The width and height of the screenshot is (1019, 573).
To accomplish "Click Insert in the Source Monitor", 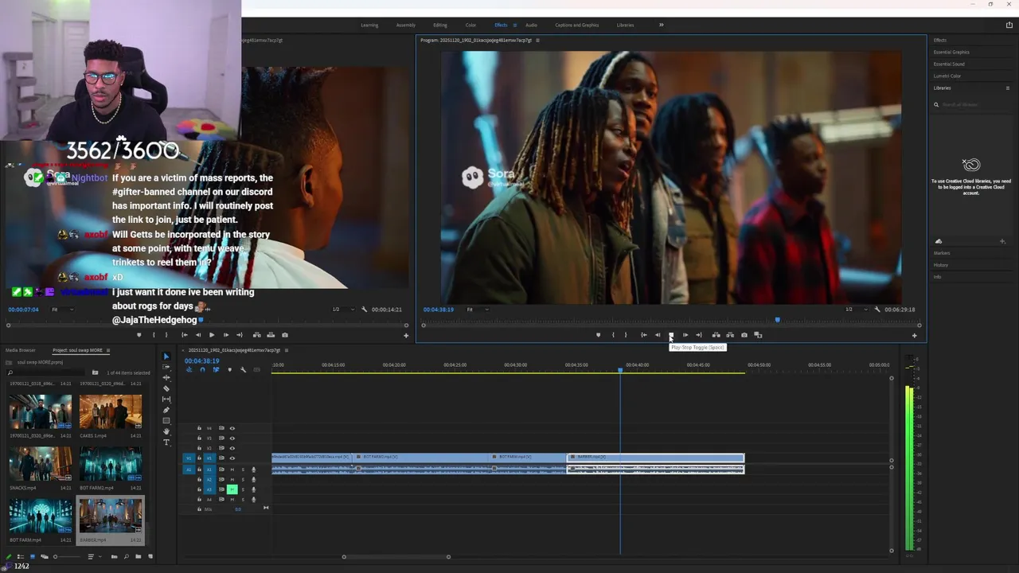I will 256,335.
